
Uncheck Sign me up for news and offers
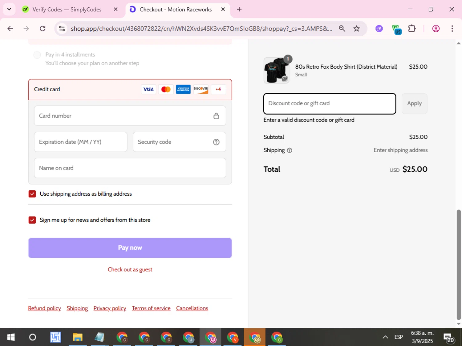pos(32,220)
